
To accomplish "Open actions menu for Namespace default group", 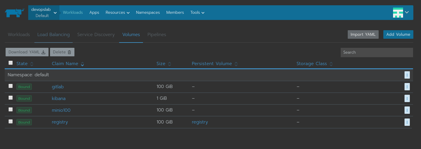I will [407, 75].
